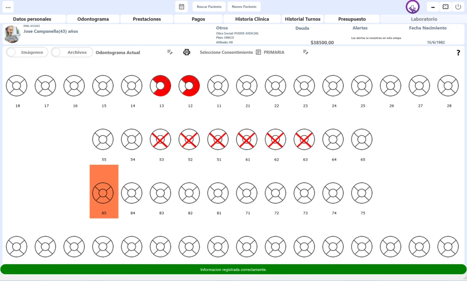Switch to the Prestaciones tab
The width and height of the screenshot is (467, 281).
tap(147, 19)
